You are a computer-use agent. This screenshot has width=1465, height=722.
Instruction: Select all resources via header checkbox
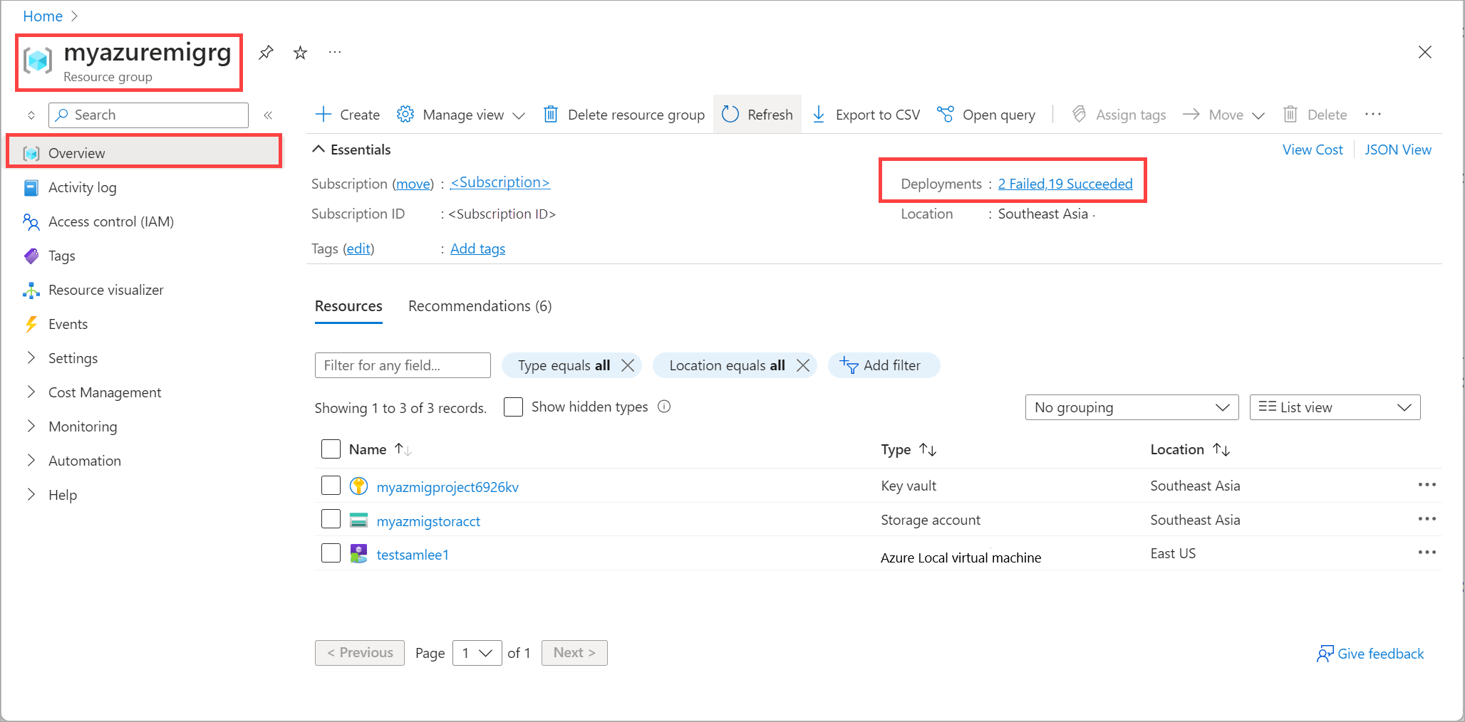click(331, 449)
